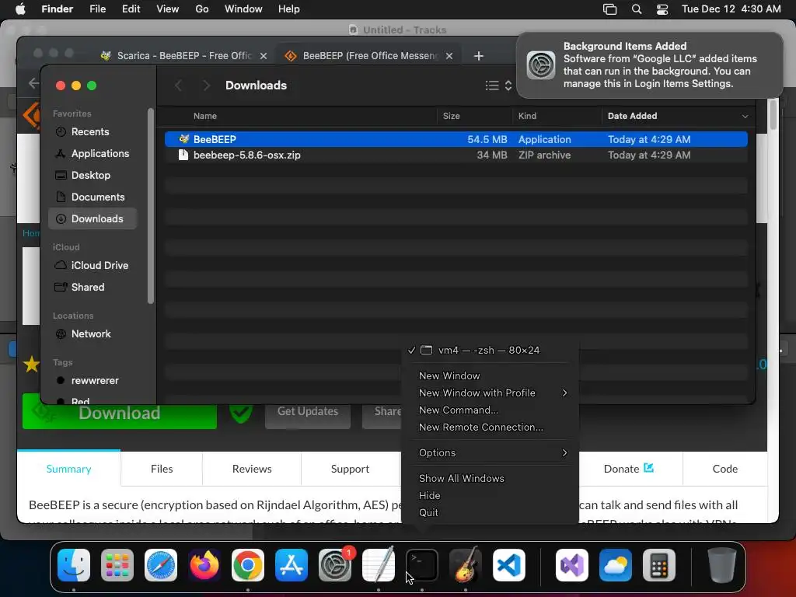Sort Finder list by Name column

205,117
